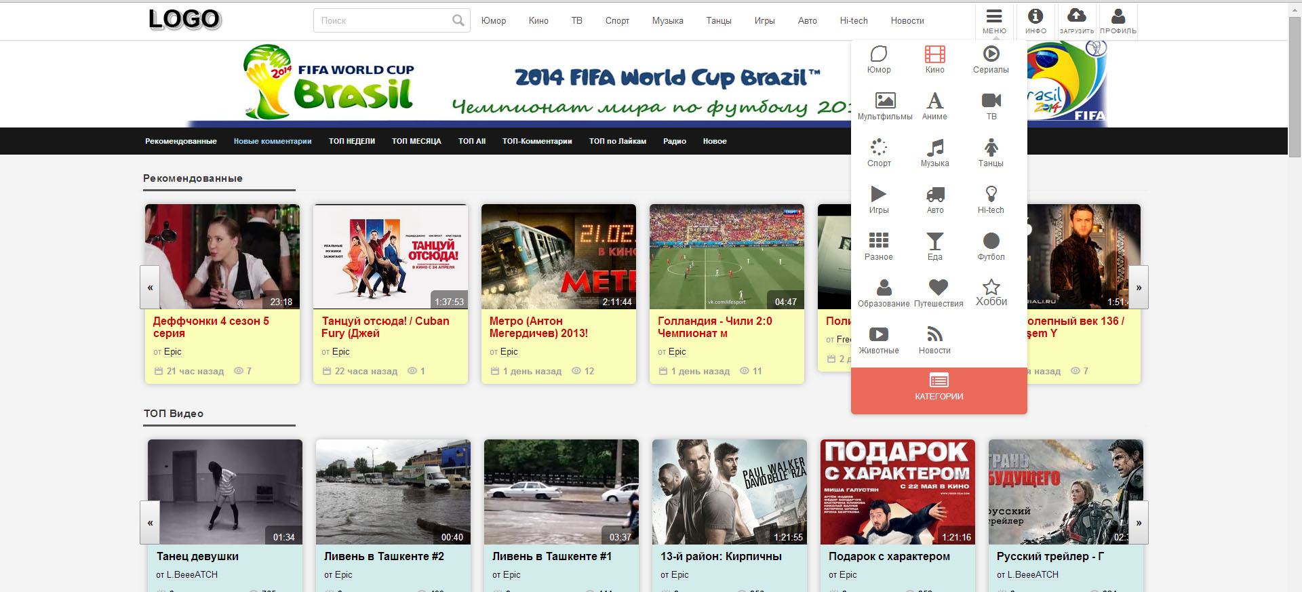Switch to ТОП МЕСЯЦА tab

pyautogui.click(x=416, y=141)
